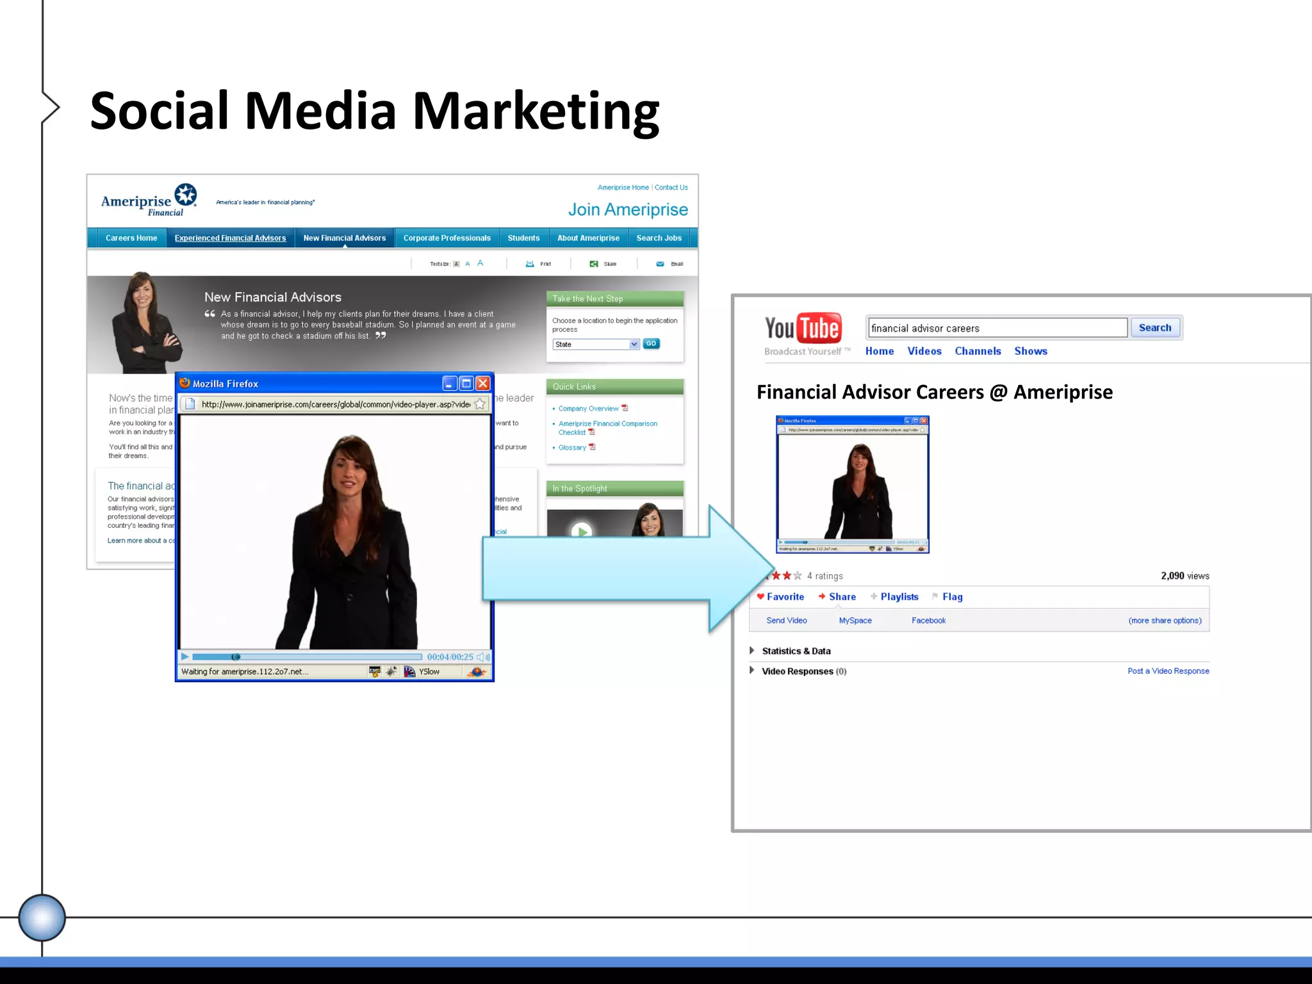Click the star rating on the YouTube video
The image size is (1312, 984).
[782, 576]
